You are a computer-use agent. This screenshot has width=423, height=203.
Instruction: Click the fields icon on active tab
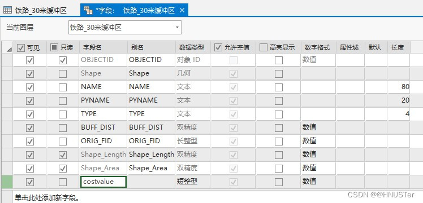tap(88, 10)
